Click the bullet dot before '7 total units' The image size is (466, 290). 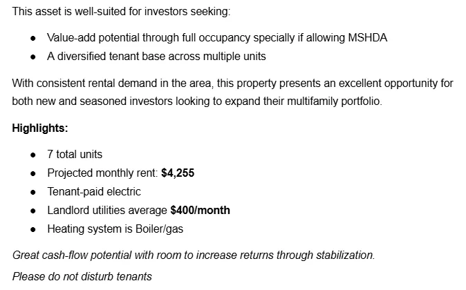point(33,155)
